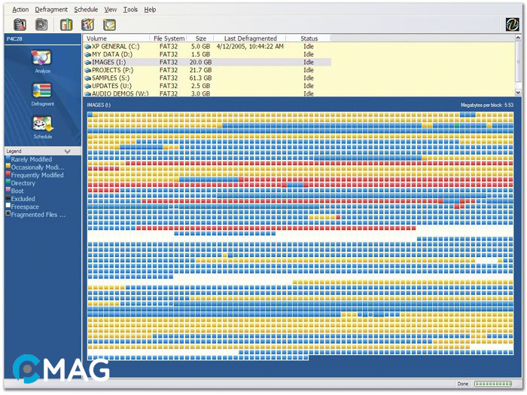Click the Analyze sidebar icon
This screenshot has width=527, height=395.
(41, 58)
